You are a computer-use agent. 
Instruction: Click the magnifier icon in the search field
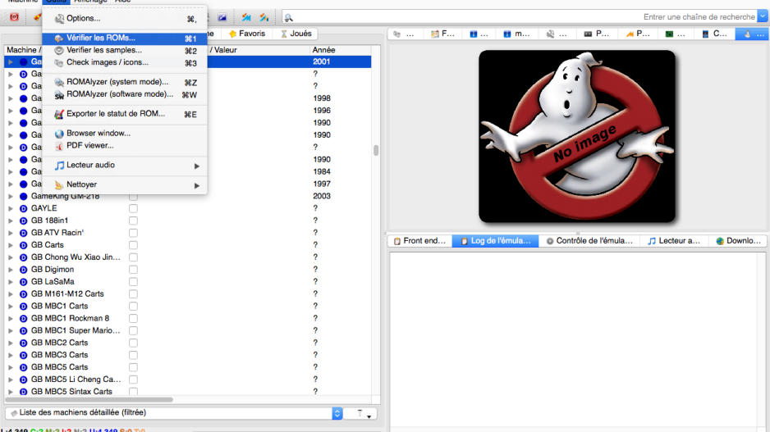tap(289, 18)
